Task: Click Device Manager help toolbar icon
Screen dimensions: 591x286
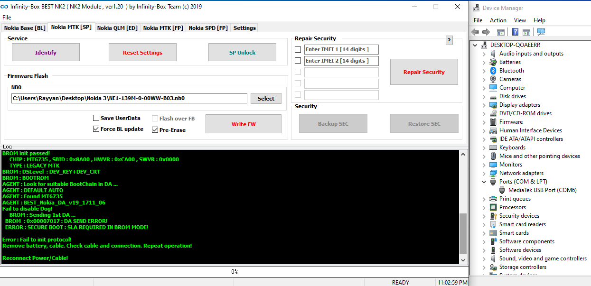Action: [515, 32]
